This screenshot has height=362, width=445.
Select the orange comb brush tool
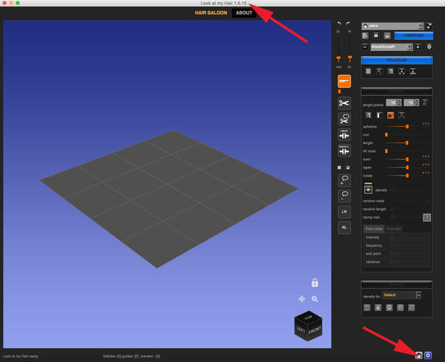[344, 82]
